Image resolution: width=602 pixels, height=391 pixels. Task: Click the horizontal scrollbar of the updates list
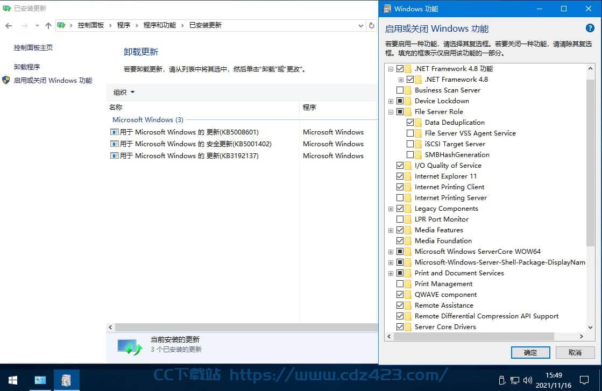click(x=246, y=328)
